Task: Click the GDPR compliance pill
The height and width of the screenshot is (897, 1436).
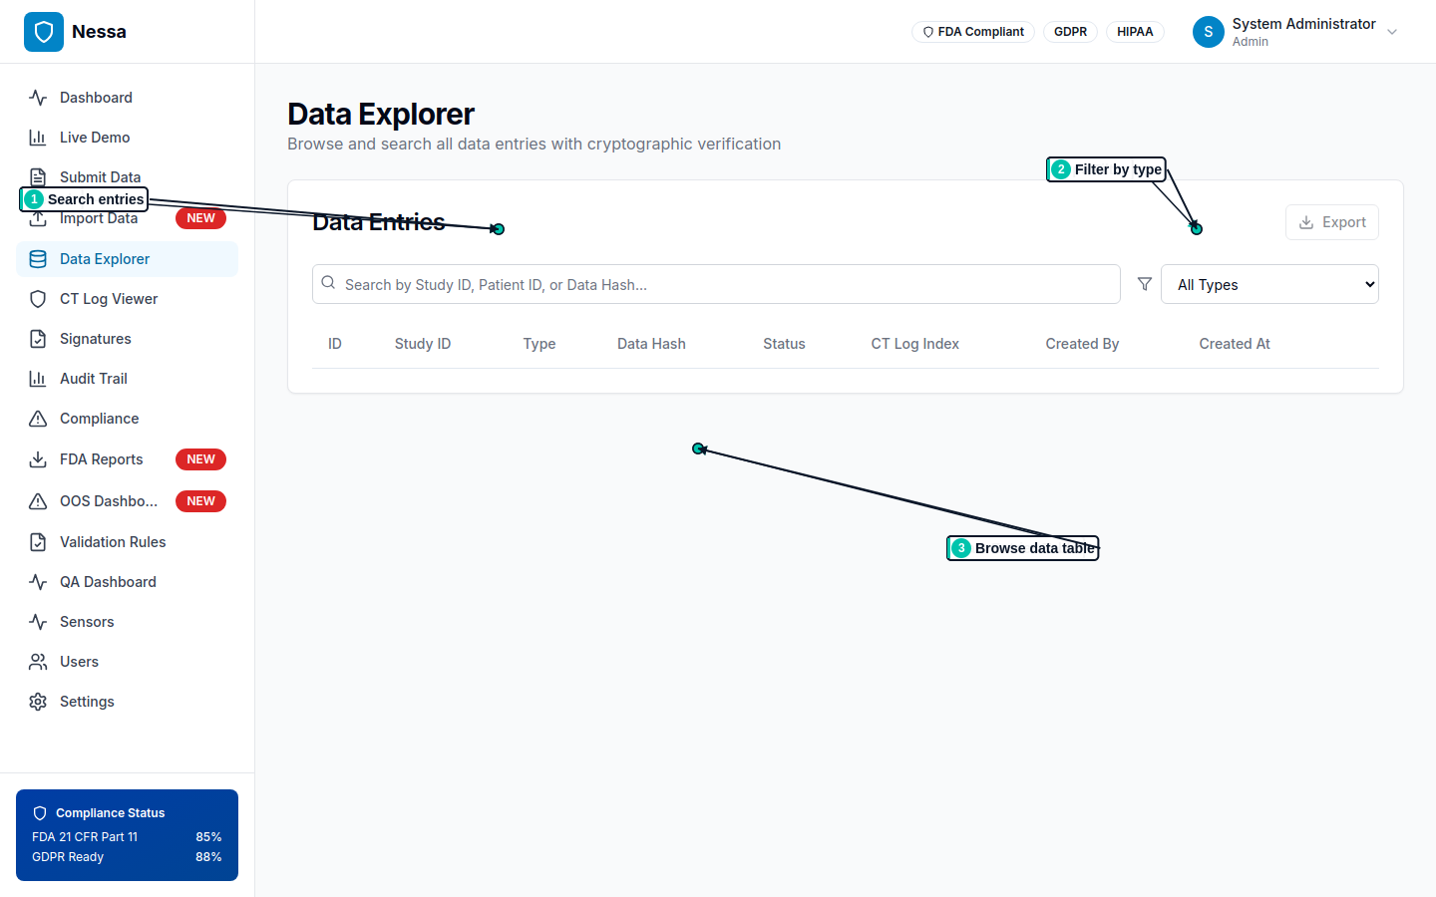Action: [x=1070, y=31]
